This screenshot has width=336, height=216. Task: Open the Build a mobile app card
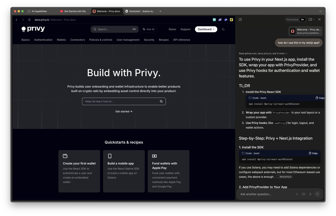coord(124,171)
